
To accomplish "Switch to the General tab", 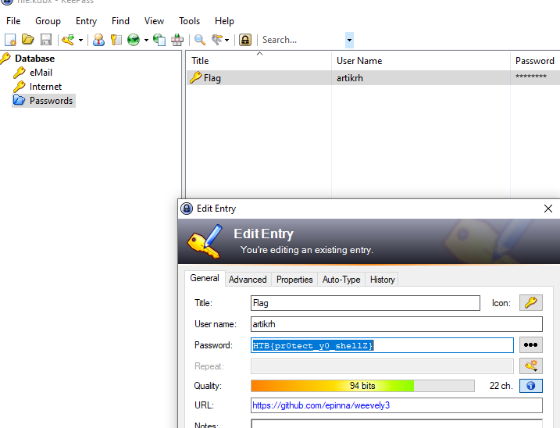I will (205, 278).
